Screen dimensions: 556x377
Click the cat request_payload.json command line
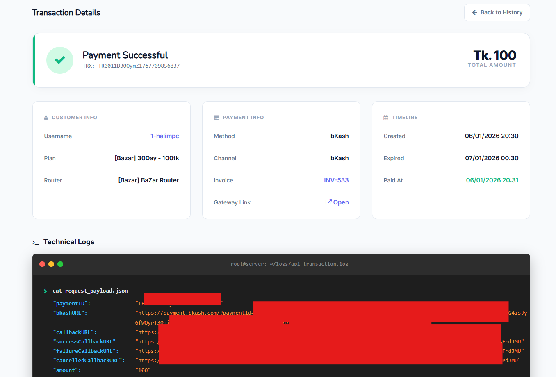pos(90,291)
